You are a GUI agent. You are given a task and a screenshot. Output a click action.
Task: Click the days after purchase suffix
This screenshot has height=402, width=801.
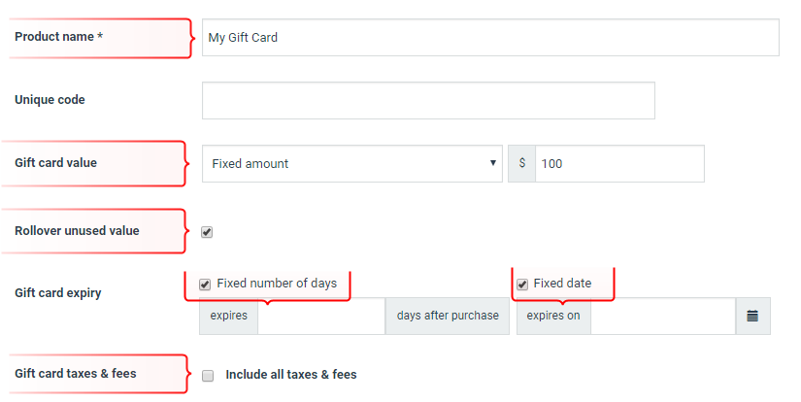click(x=448, y=317)
